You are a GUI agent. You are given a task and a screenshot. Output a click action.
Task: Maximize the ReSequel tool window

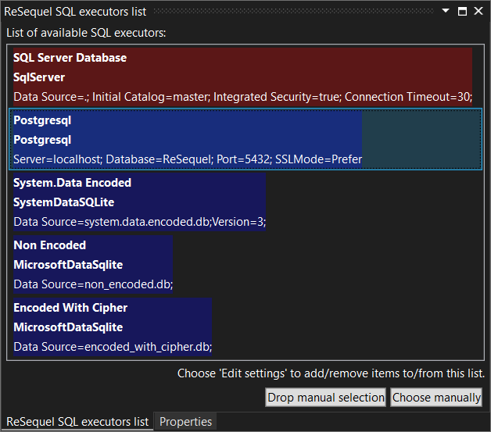pyautogui.click(x=462, y=11)
